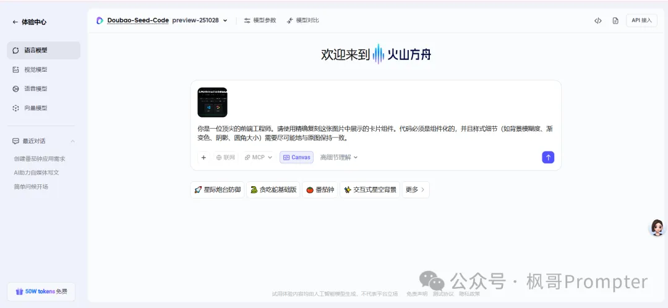Select the 星际炮台防御 example

pyautogui.click(x=217, y=190)
